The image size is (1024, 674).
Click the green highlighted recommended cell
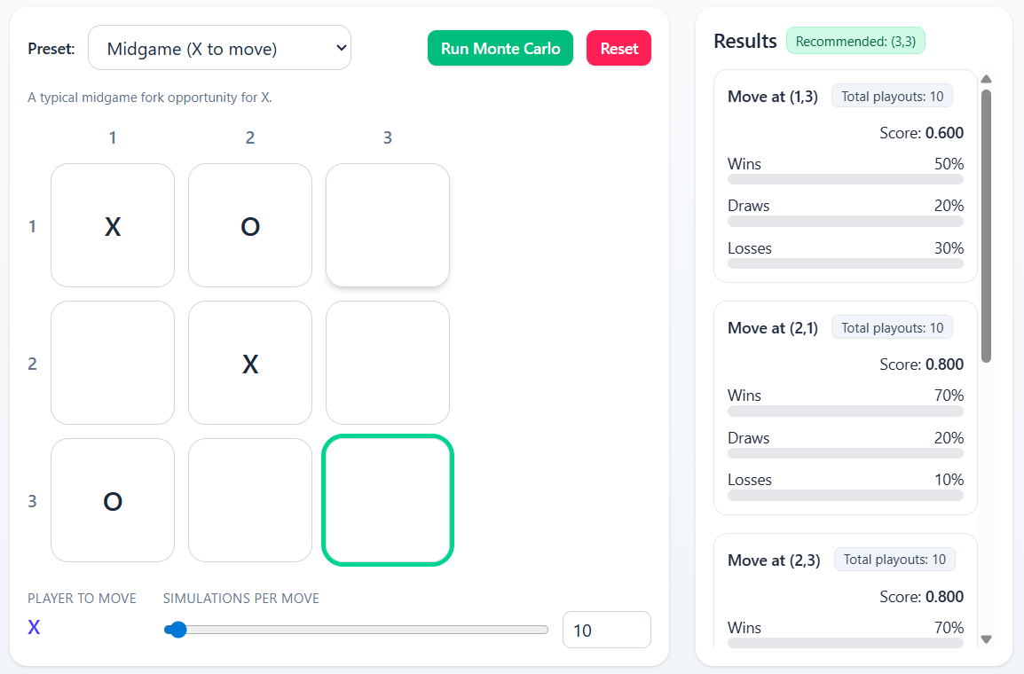coord(388,500)
